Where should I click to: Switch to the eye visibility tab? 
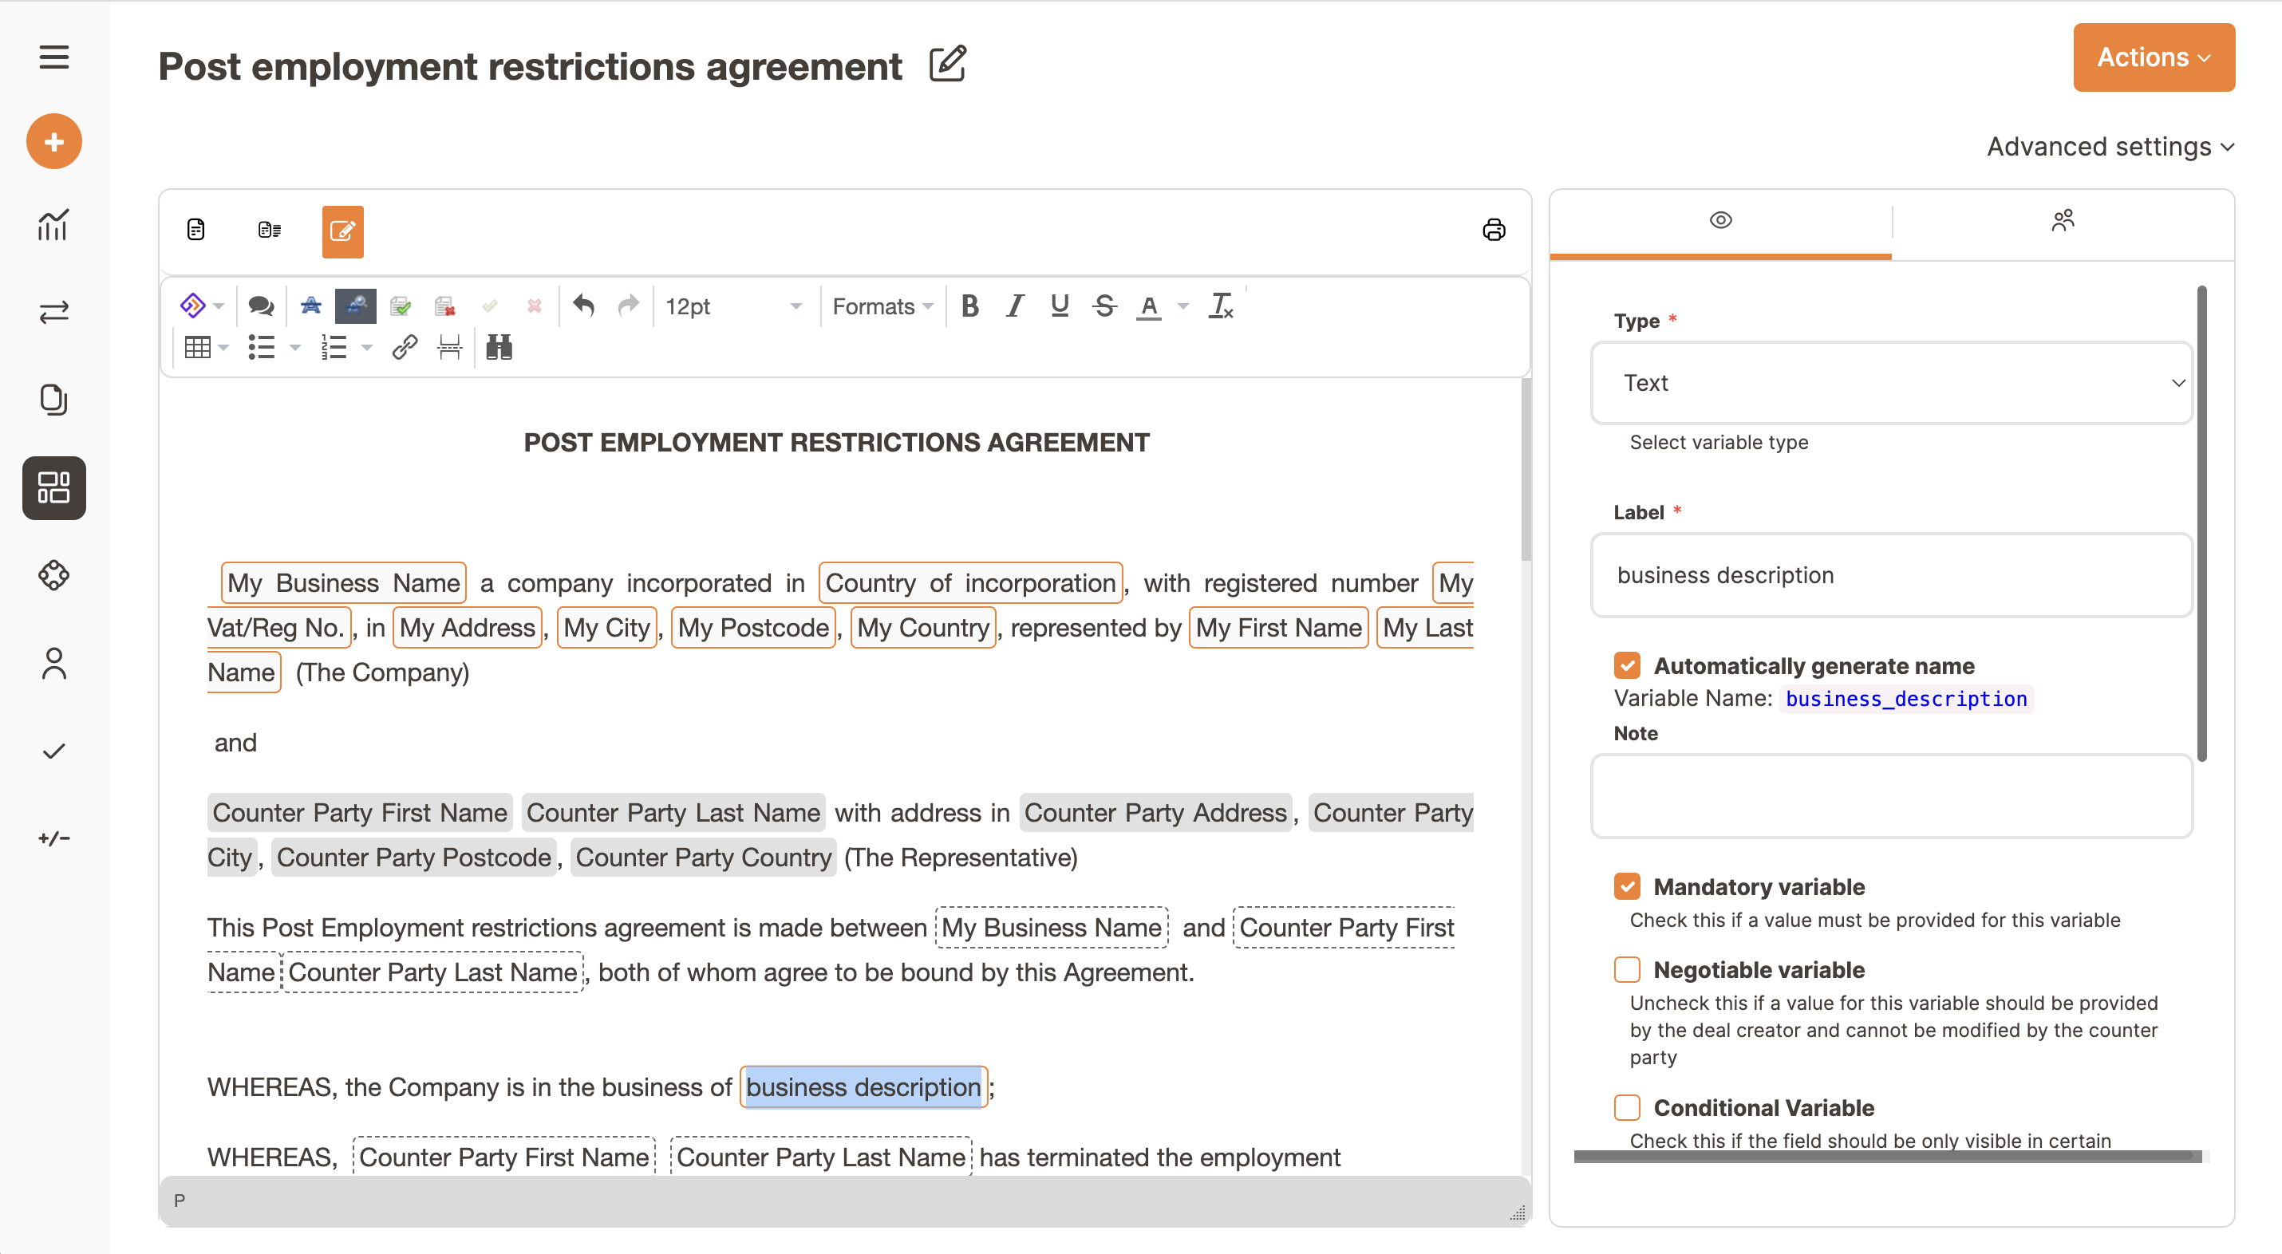pyautogui.click(x=1719, y=220)
